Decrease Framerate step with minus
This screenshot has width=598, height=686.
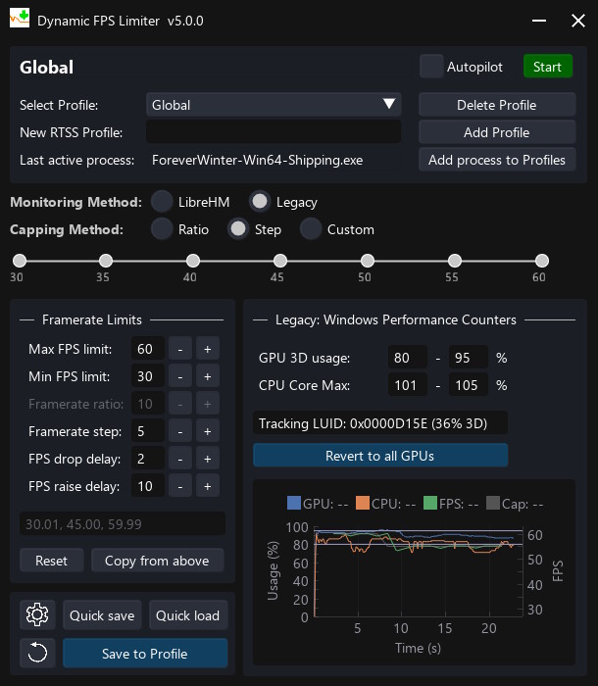tap(180, 431)
